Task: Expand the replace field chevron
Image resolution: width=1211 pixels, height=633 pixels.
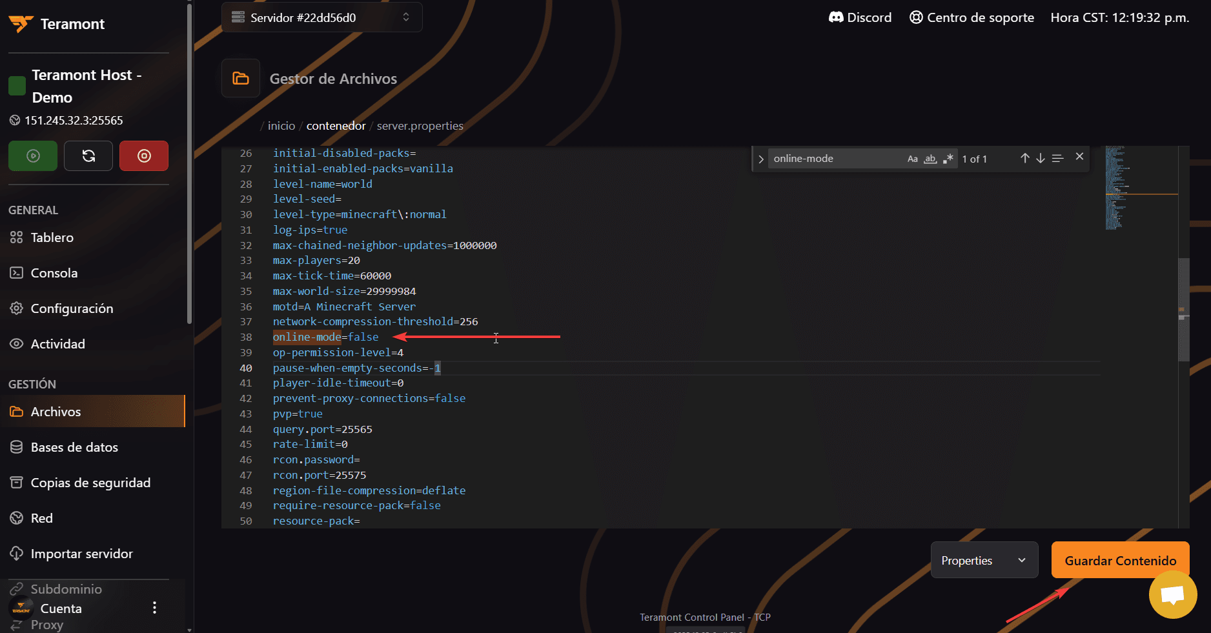Action: 761,159
